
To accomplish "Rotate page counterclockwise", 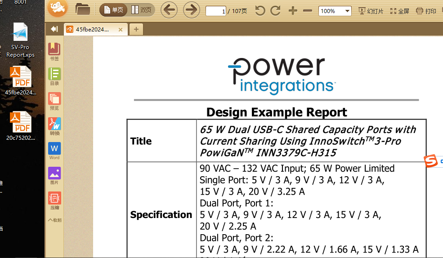I will tap(260, 11).
